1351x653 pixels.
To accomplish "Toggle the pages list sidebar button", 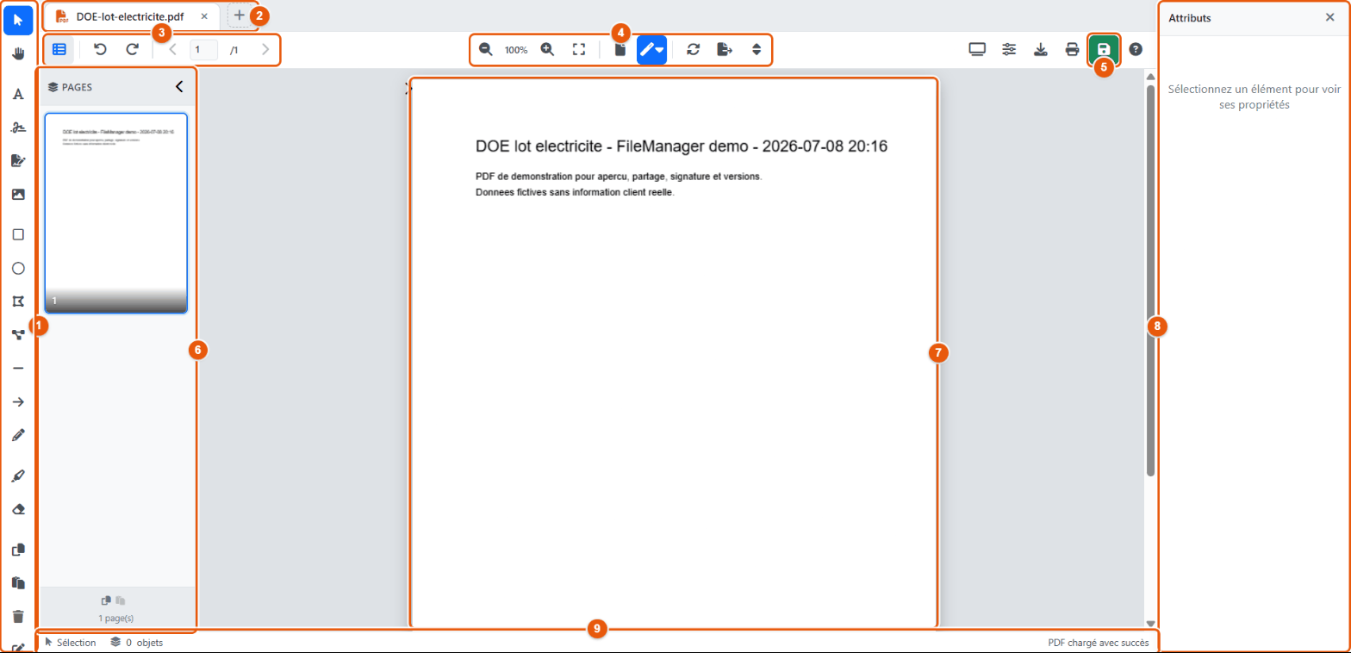I will click(59, 50).
